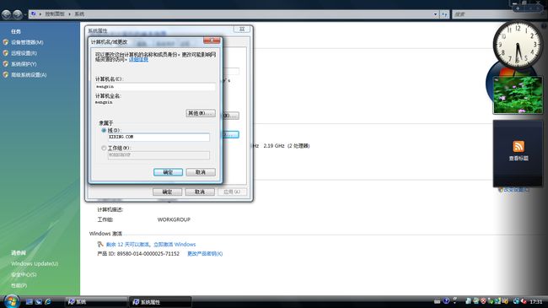Click the Switch Between Windows quick launch icon
This screenshot has width=548, height=308.
point(39,301)
